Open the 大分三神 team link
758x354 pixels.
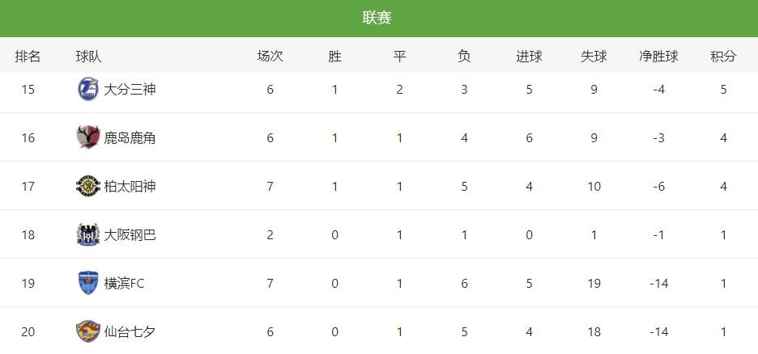pos(130,89)
